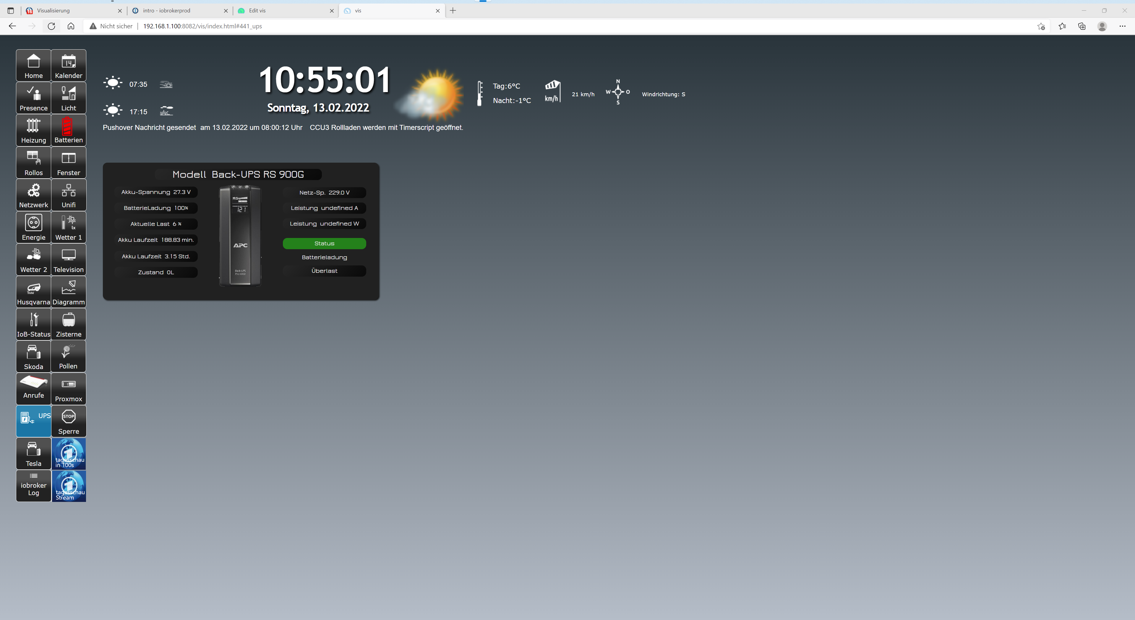
Task: Reload the page with refresh button
Action: click(x=51, y=26)
